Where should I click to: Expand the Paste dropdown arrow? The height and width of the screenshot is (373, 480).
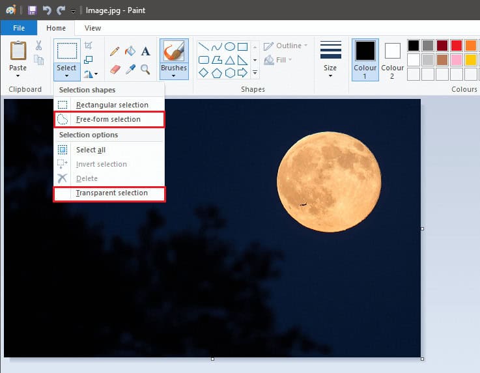click(x=18, y=76)
